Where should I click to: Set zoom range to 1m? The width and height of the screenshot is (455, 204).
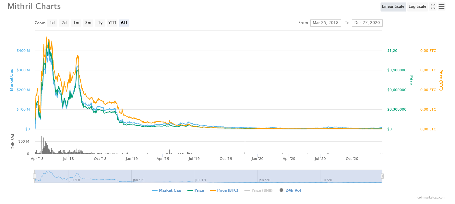[76, 23]
